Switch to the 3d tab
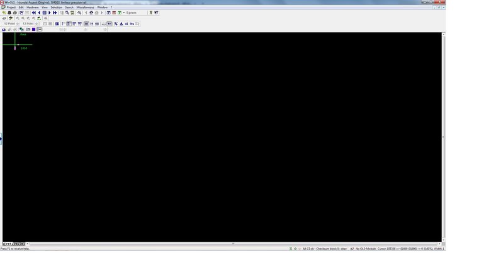The width and height of the screenshot is (503, 271). [21, 244]
